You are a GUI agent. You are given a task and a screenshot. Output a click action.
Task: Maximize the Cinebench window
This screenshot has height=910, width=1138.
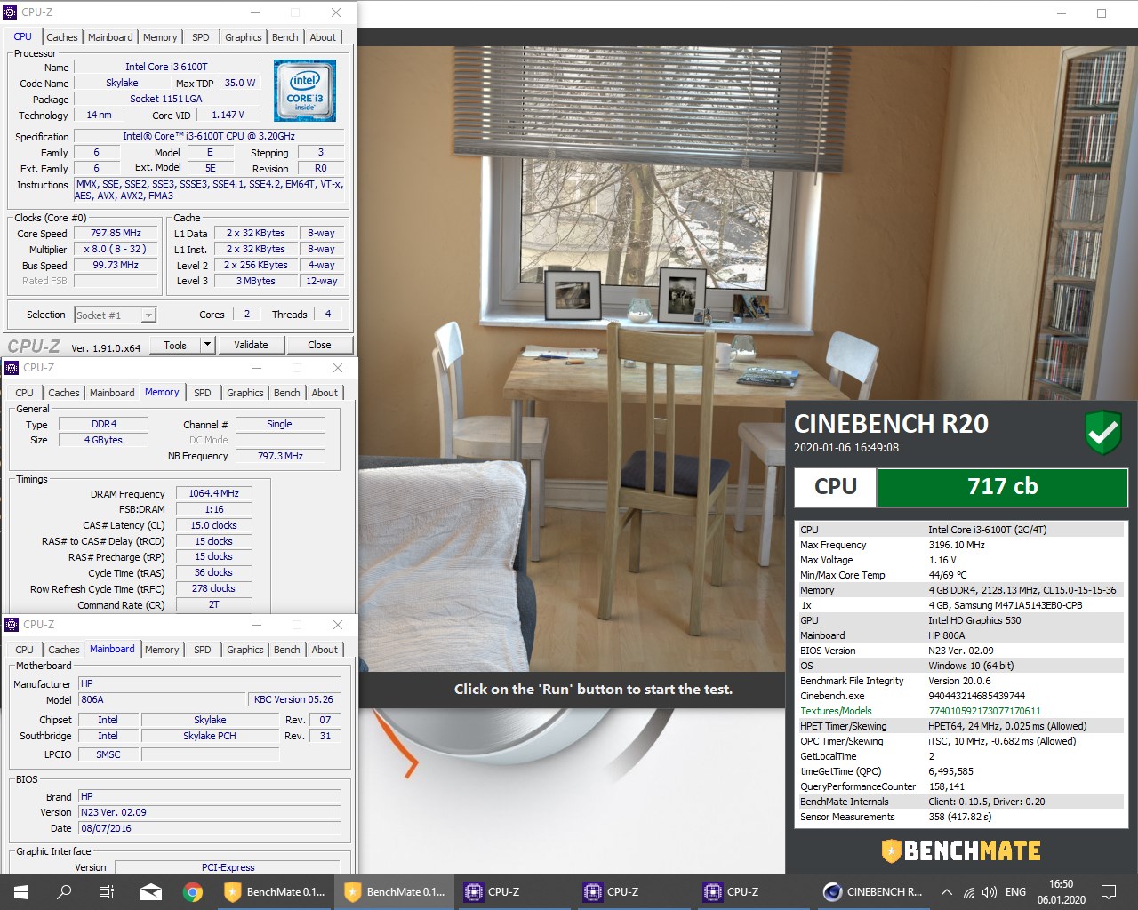click(1102, 13)
